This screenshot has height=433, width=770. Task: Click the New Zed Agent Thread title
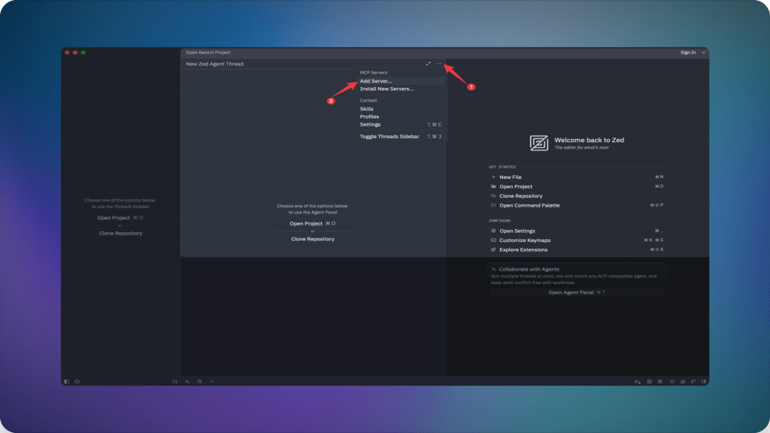click(x=214, y=64)
